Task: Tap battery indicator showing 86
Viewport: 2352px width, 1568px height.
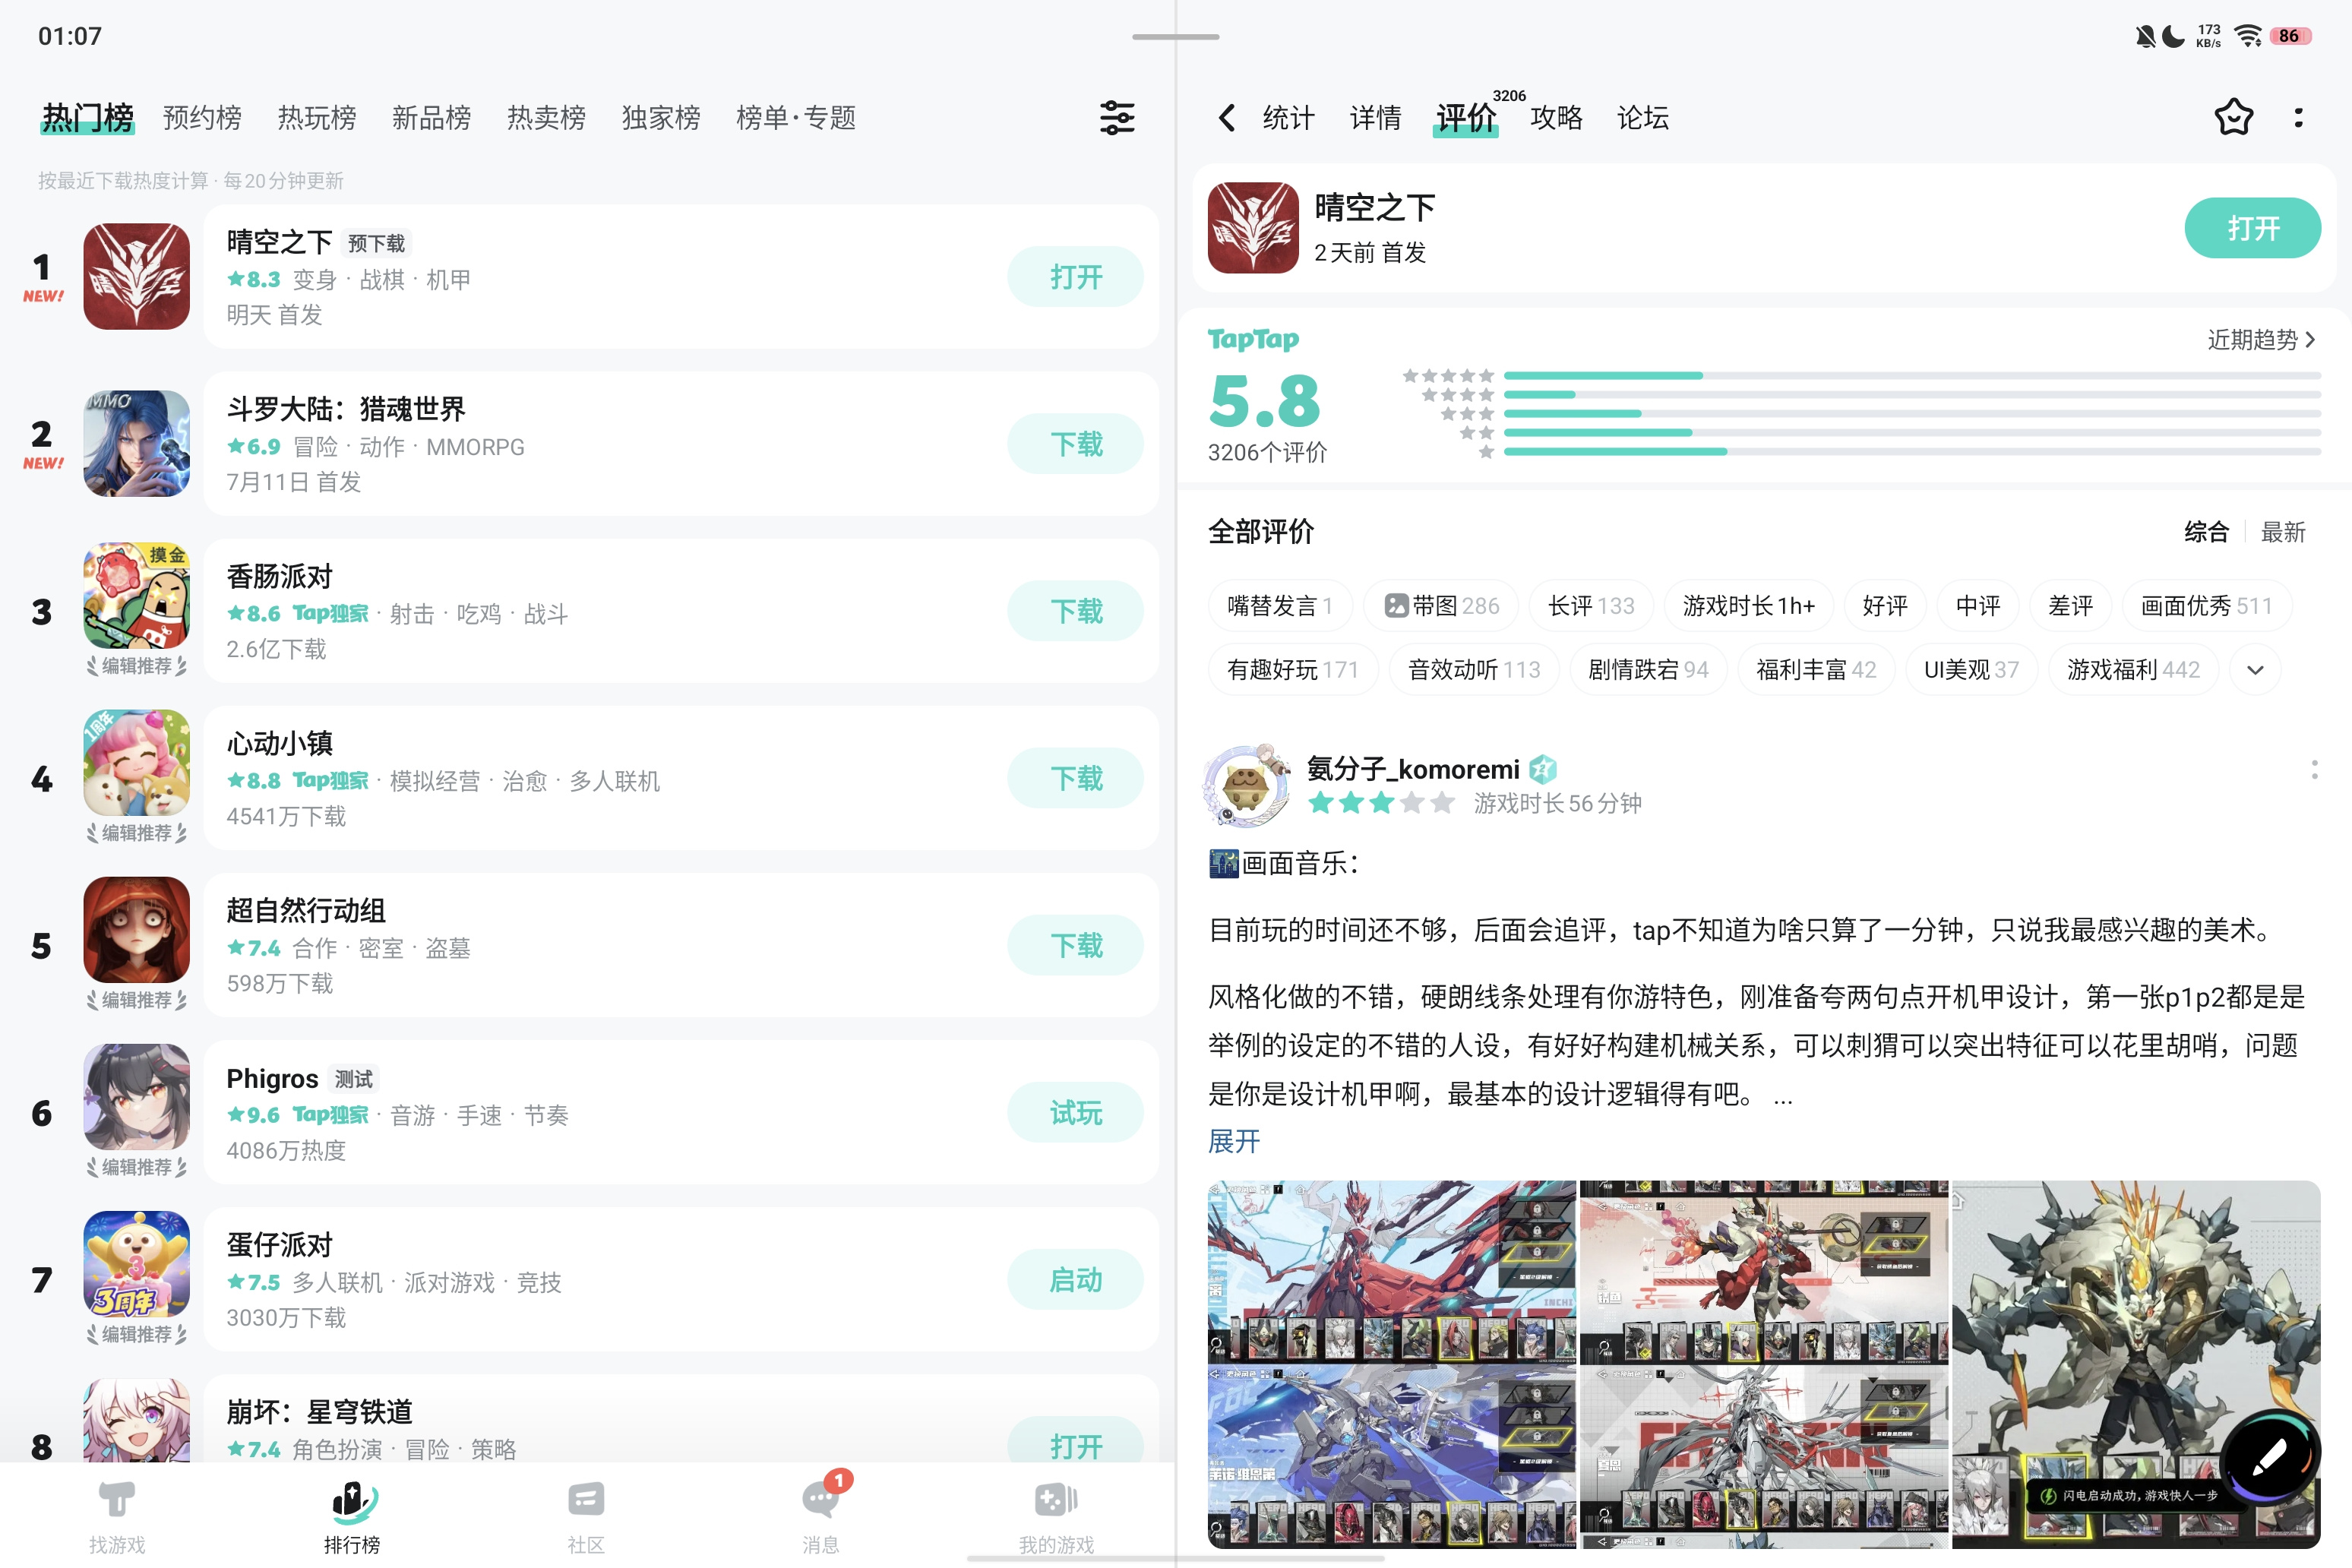Action: point(2290,36)
